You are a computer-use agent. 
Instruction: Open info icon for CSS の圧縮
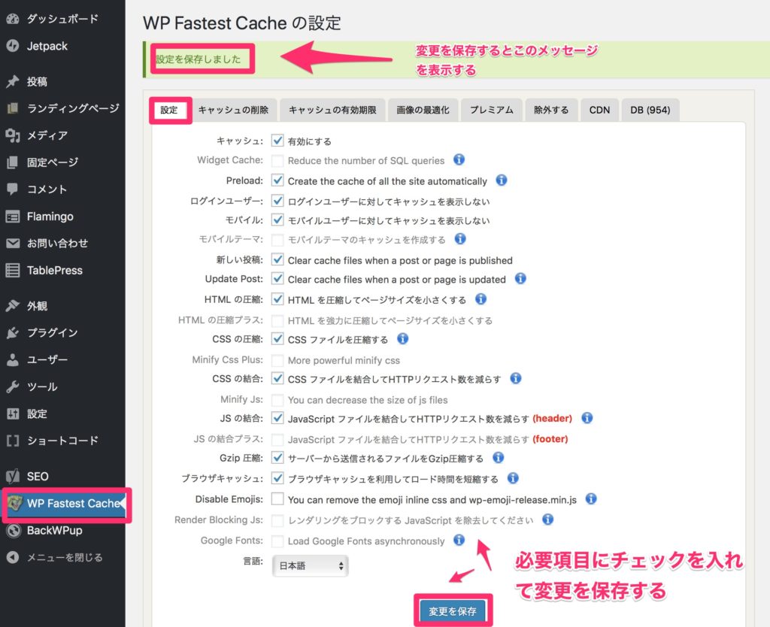403,339
